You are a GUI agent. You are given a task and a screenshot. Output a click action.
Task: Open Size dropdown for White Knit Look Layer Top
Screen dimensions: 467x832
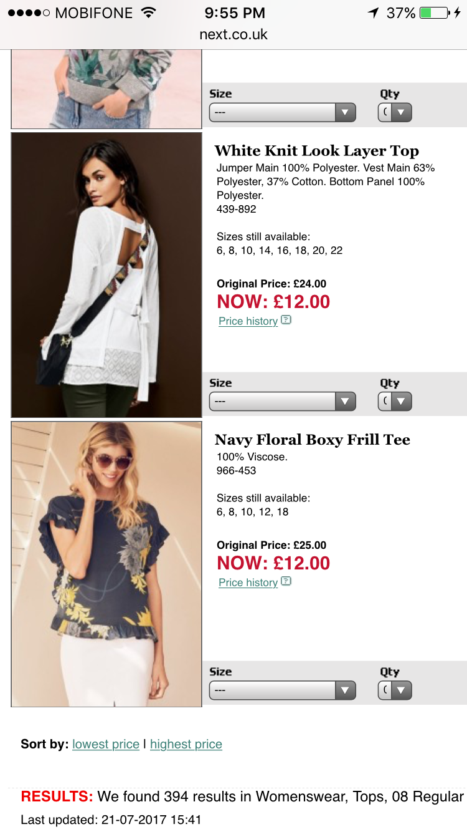tap(282, 402)
